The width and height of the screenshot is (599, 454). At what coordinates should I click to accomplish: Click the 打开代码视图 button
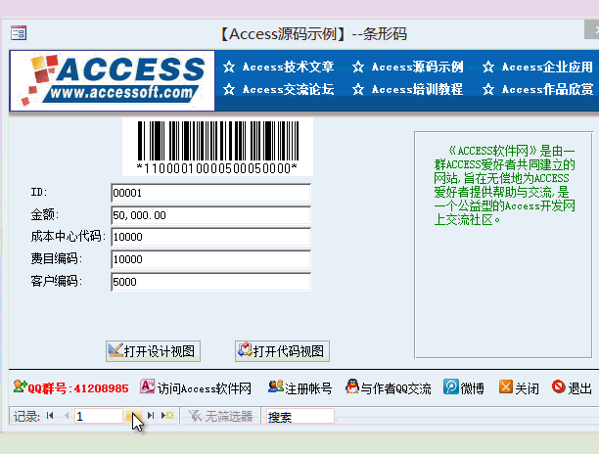coord(282,351)
